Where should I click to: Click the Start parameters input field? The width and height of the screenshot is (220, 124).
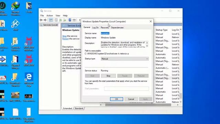(126, 89)
